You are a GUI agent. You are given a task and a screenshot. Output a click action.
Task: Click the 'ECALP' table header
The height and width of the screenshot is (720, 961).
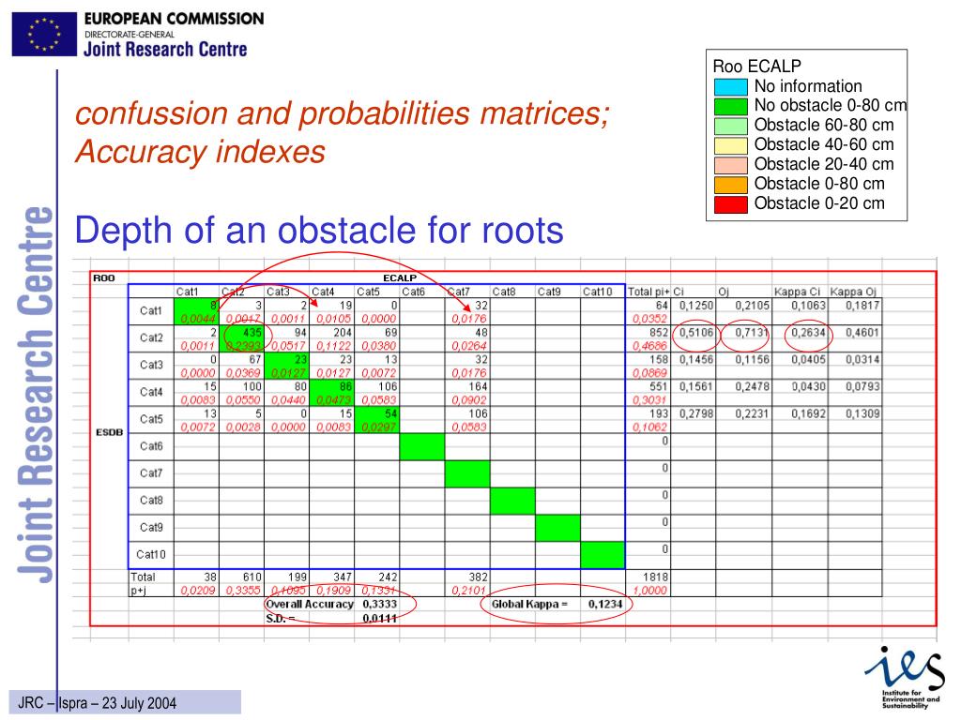400,277
